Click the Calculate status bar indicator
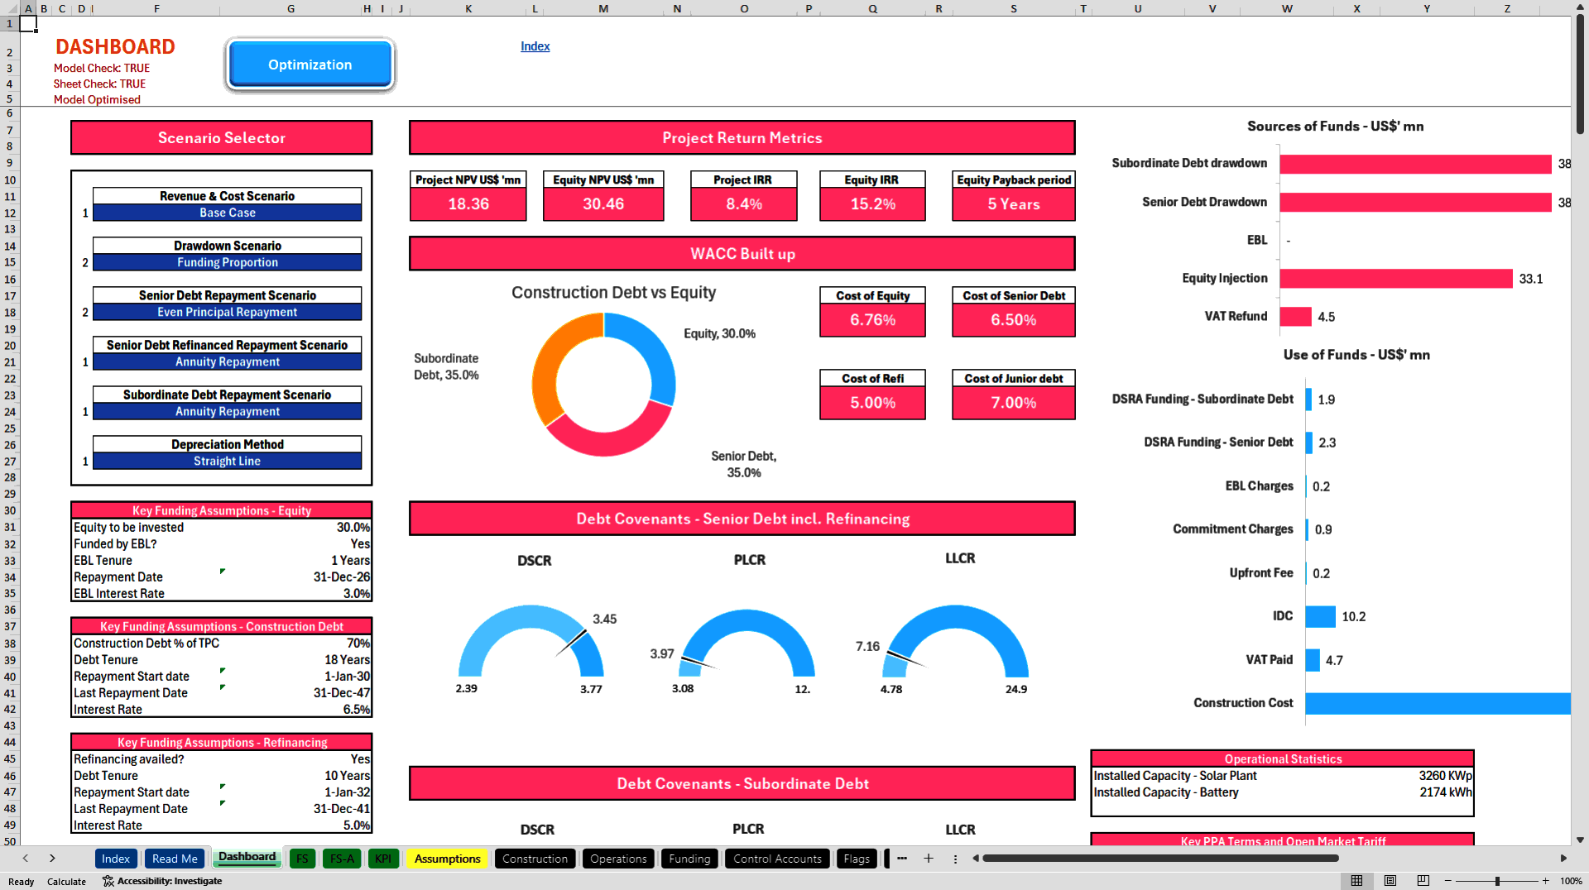The image size is (1589, 890). coord(66,882)
